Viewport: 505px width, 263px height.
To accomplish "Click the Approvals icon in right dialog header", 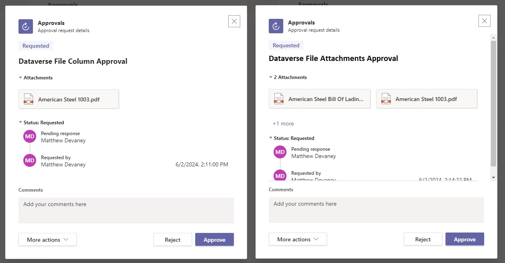I will click(275, 26).
